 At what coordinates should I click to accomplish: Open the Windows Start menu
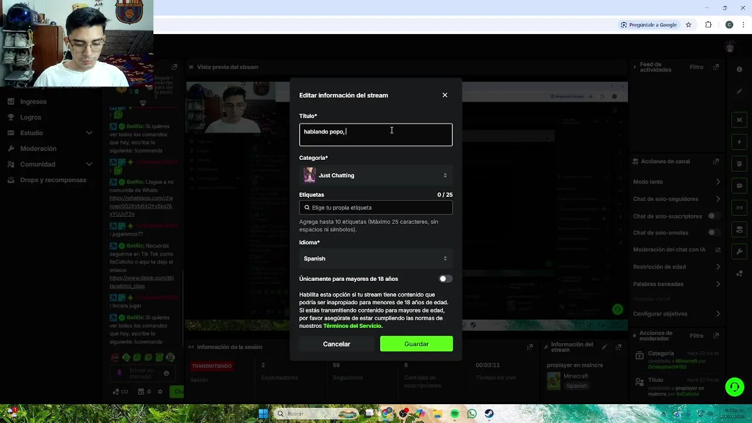pos(263,414)
